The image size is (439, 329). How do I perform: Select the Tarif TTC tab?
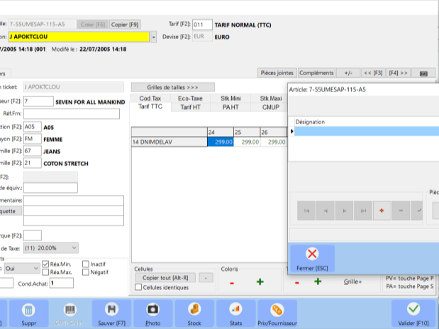click(150, 106)
